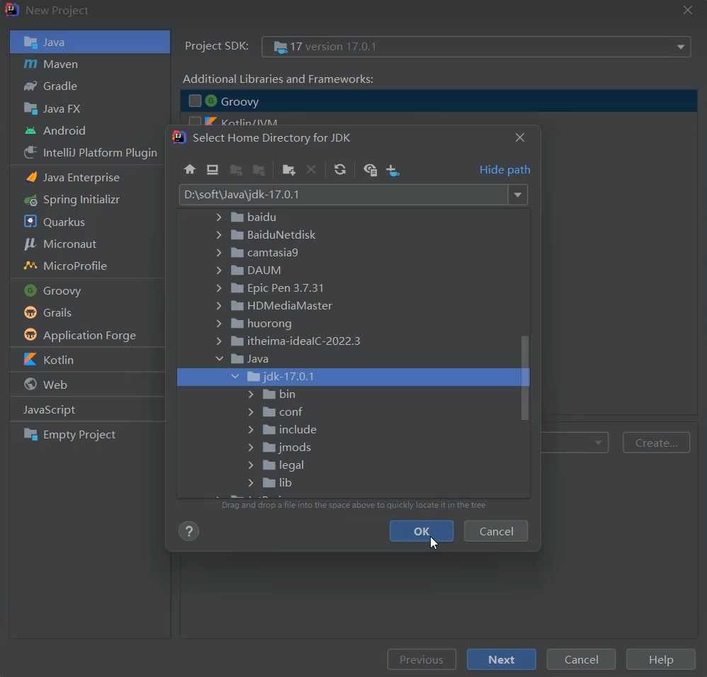Expand the DAUM folder

[x=219, y=271]
